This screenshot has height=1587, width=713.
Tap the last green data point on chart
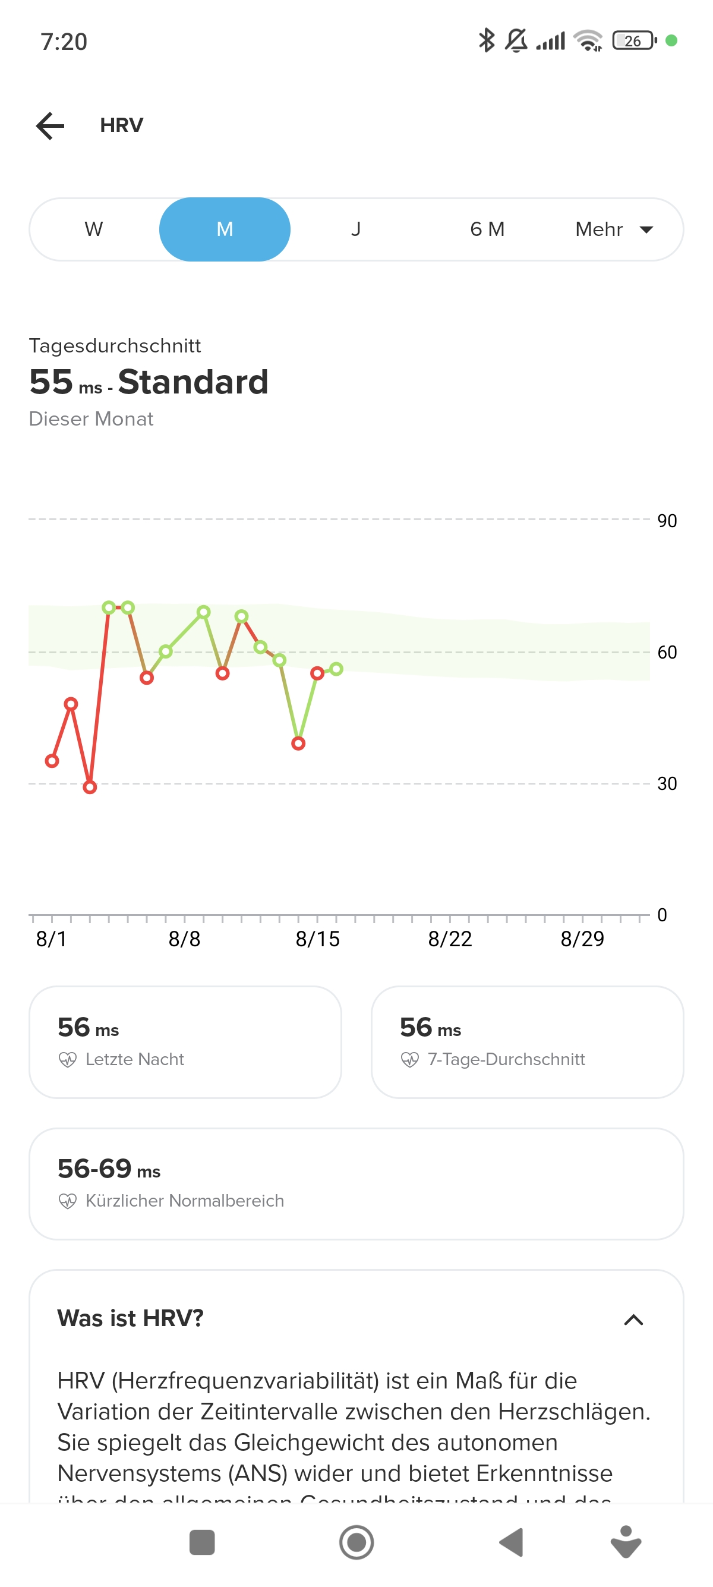click(x=336, y=669)
